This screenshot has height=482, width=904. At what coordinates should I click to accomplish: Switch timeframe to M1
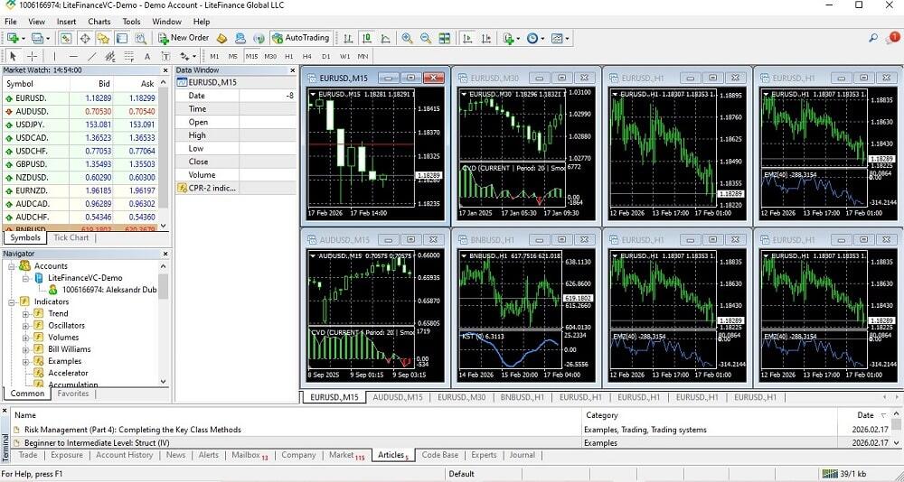(x=214, y=57)
